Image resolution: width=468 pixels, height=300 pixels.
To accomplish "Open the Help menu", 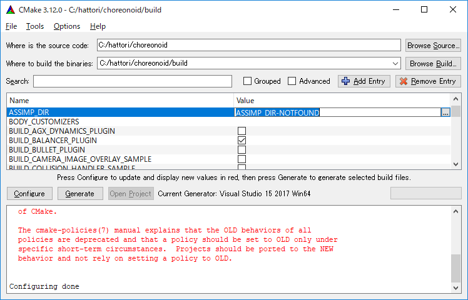I will pos(98,26).
